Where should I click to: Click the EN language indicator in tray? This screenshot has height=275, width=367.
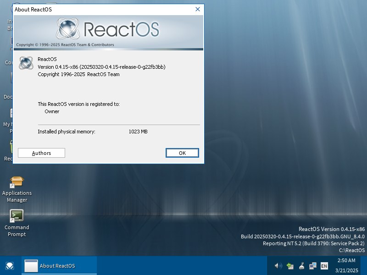coord(324,266)
